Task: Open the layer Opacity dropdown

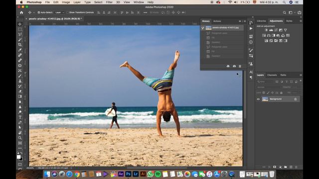Action: click(x=291, y=88)
